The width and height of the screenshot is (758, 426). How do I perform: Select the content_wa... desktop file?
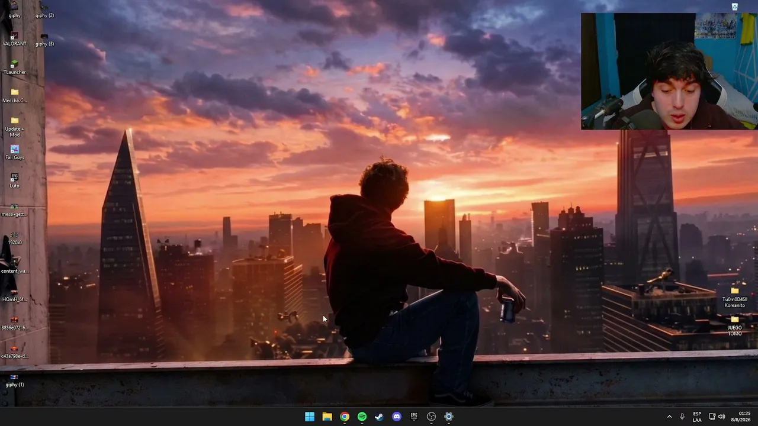click(14, 266)
